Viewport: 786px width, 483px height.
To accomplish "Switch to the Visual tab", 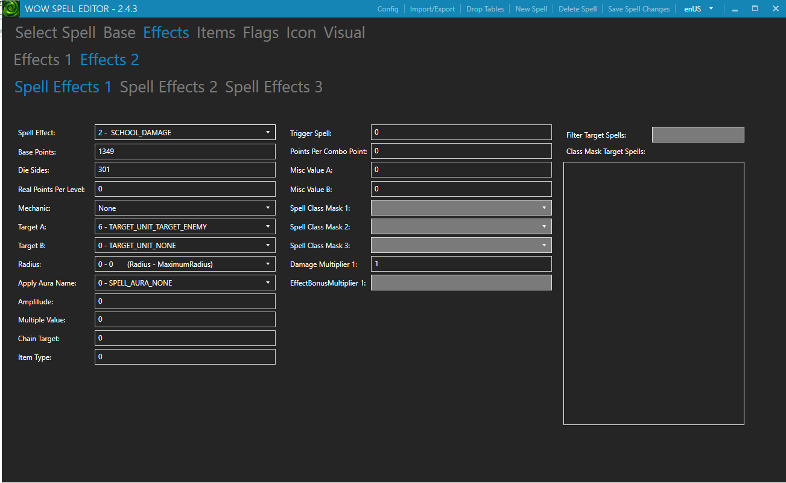I will point(344,33).
